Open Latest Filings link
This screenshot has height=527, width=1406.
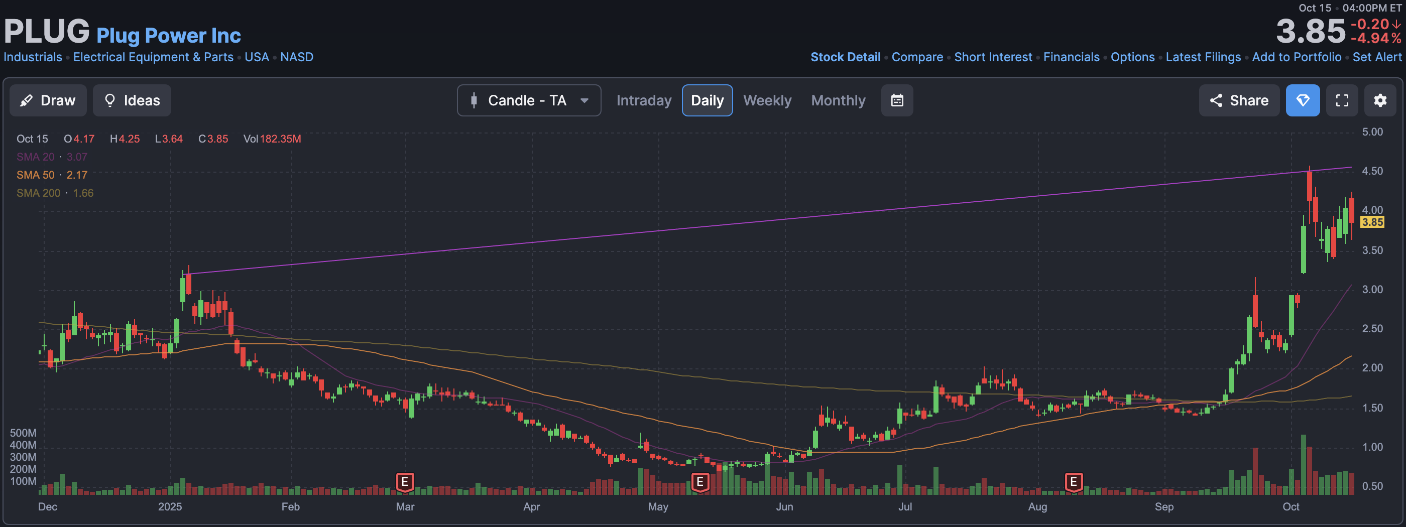(1203, 57)
